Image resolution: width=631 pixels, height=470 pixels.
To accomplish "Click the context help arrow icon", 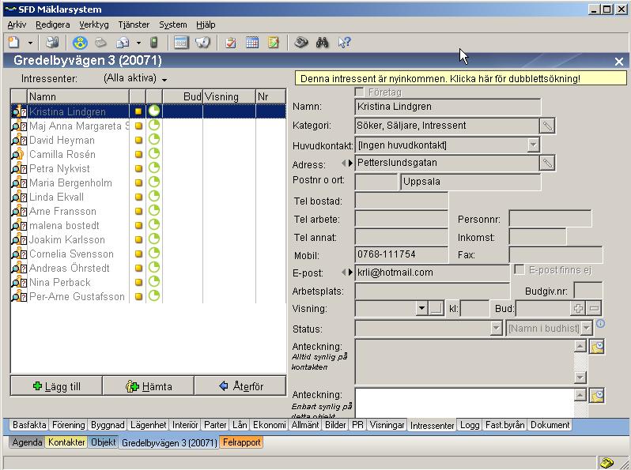I will tap(344, 43).
